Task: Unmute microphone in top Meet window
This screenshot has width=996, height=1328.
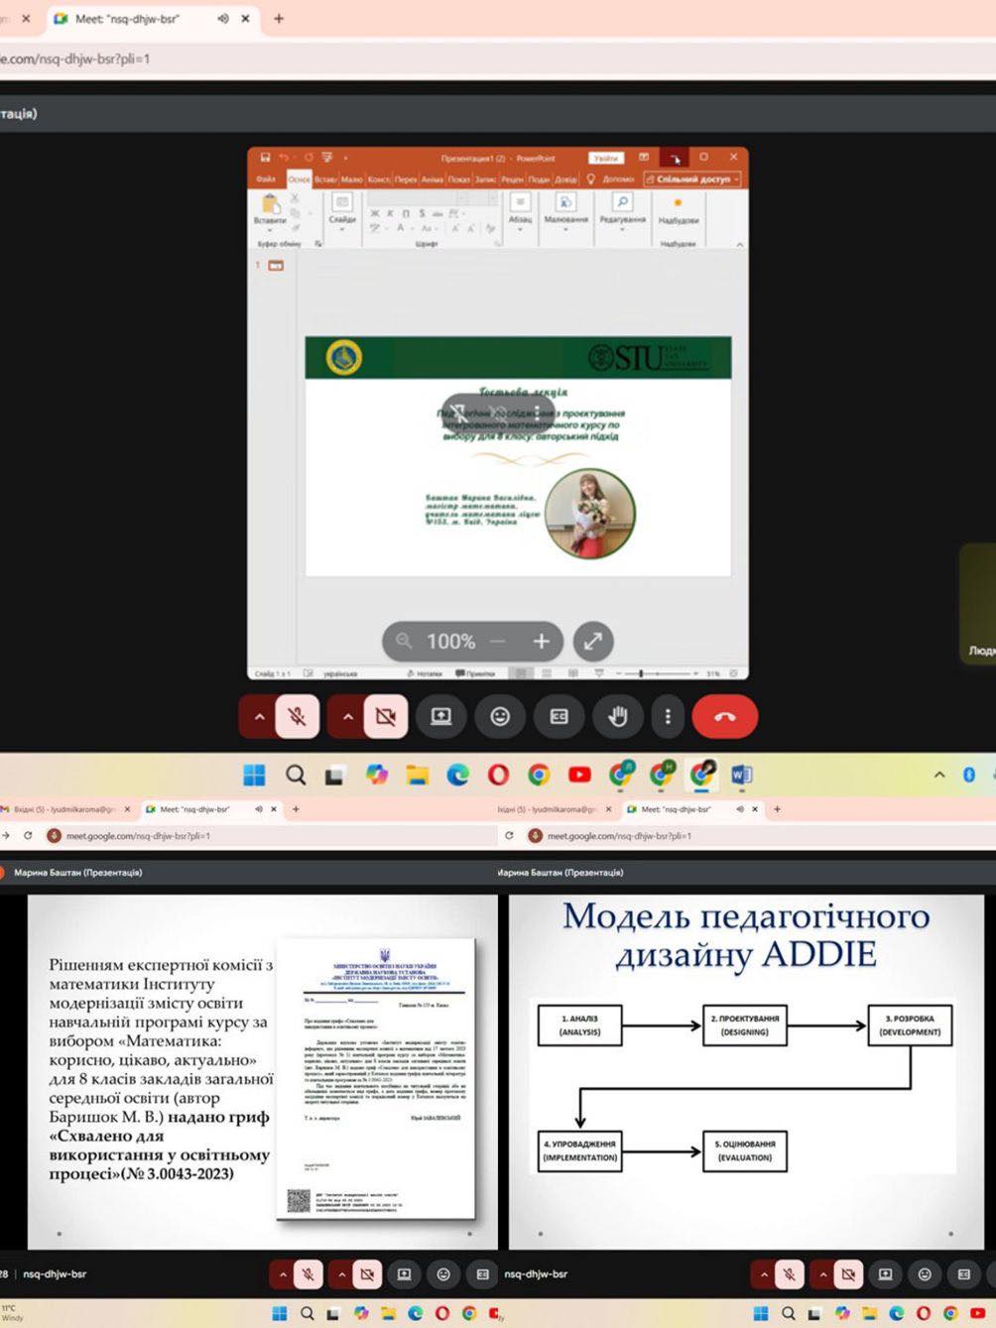Action: click(298, 716)
